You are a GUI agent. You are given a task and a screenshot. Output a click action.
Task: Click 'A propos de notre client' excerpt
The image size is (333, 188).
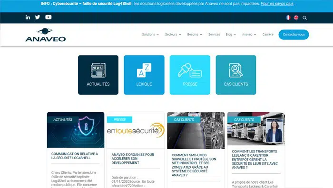click(x=255, y=184)
